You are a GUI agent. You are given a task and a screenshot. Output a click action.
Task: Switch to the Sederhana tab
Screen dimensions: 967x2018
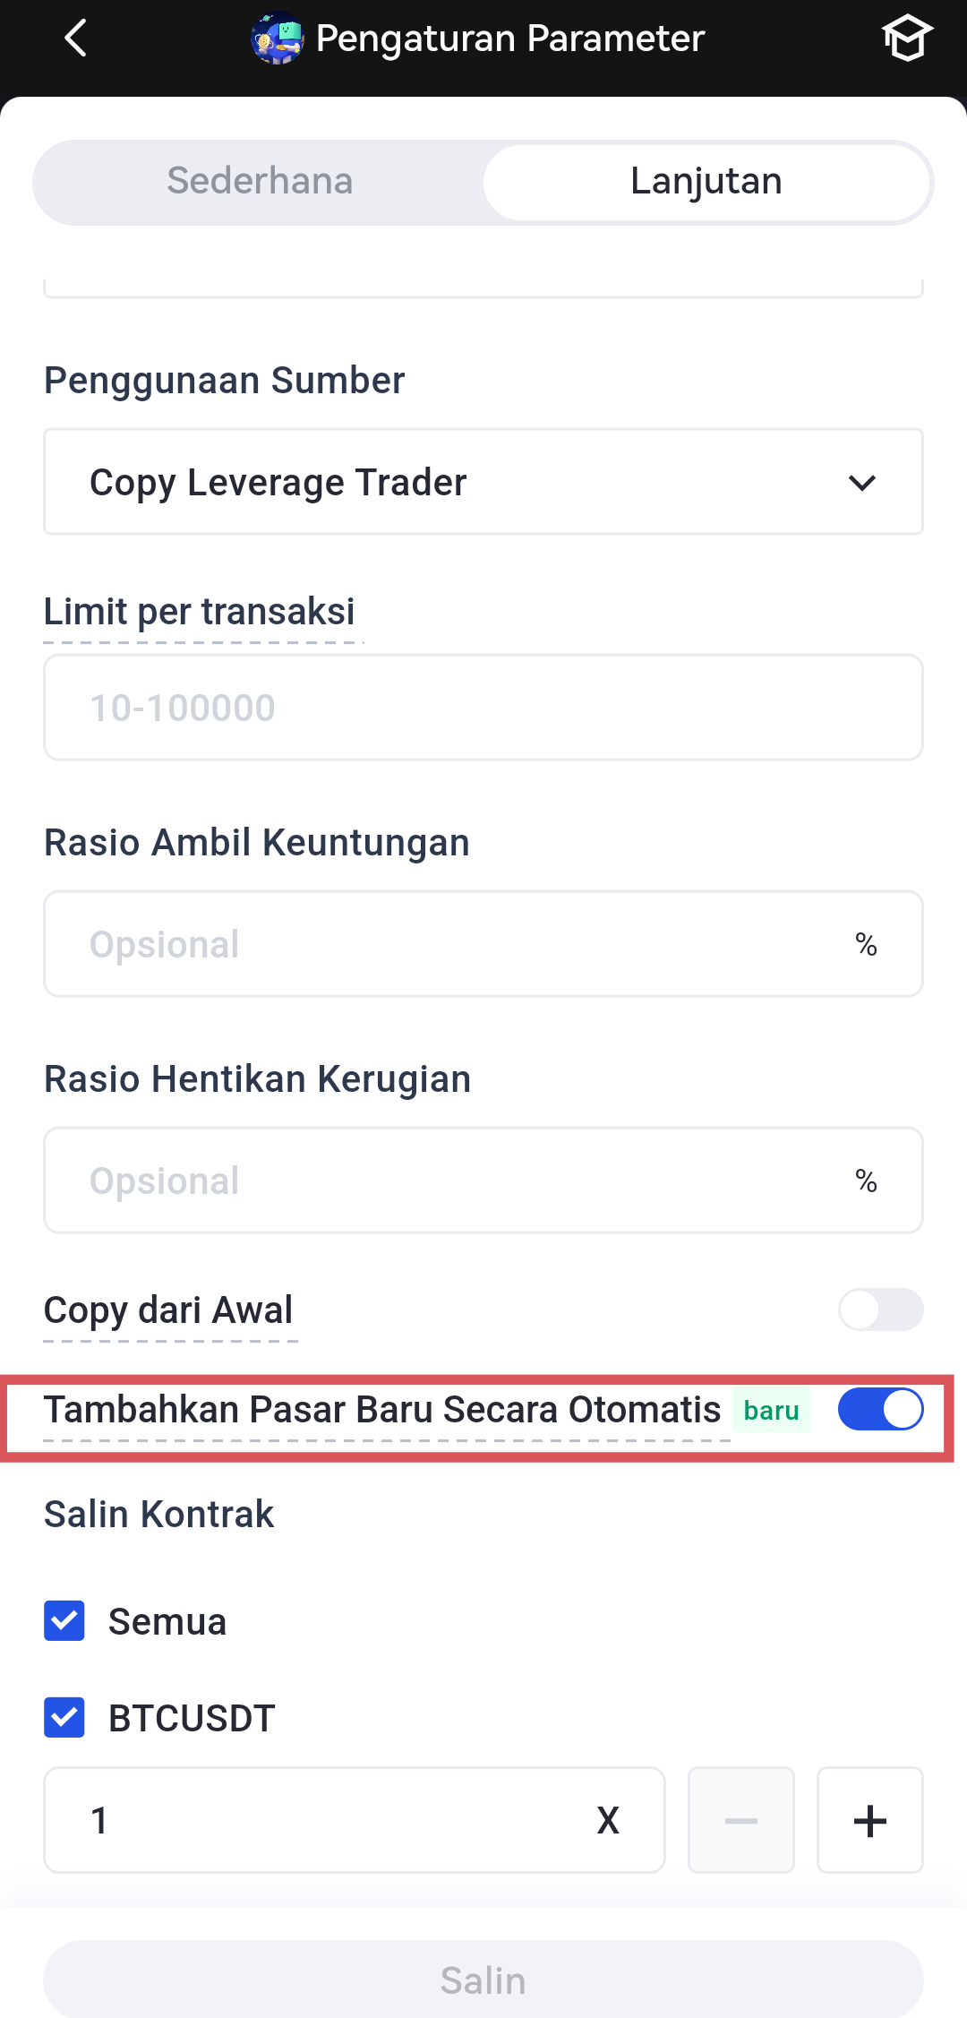point(260,182)
